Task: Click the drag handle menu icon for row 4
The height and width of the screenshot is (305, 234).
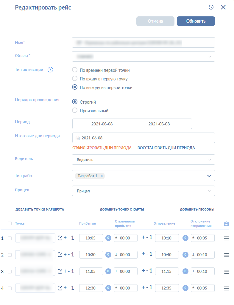Action: 227,288
